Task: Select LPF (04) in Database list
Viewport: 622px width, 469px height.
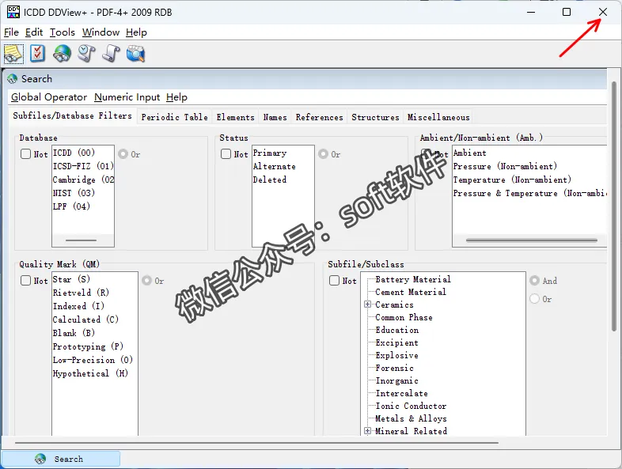Action: coord(71,206)
